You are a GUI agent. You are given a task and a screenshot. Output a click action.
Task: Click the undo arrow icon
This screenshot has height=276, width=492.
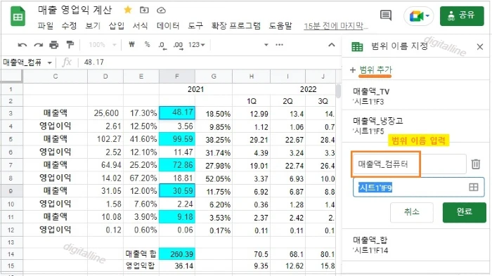point(22,45)
